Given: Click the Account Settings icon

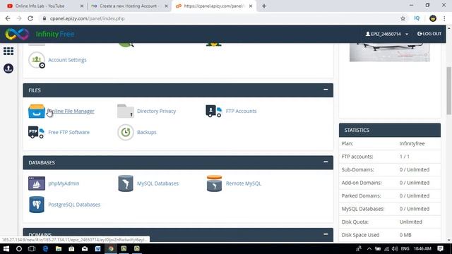Looking at the screenshot, I should point(37,60).
